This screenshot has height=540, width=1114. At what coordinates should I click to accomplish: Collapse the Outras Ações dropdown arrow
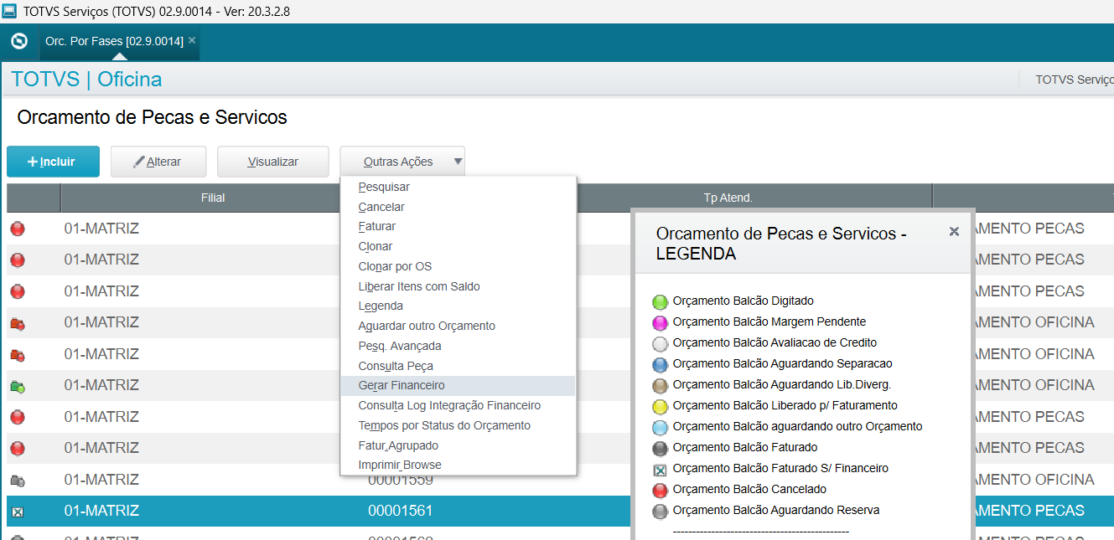[458, 162]
